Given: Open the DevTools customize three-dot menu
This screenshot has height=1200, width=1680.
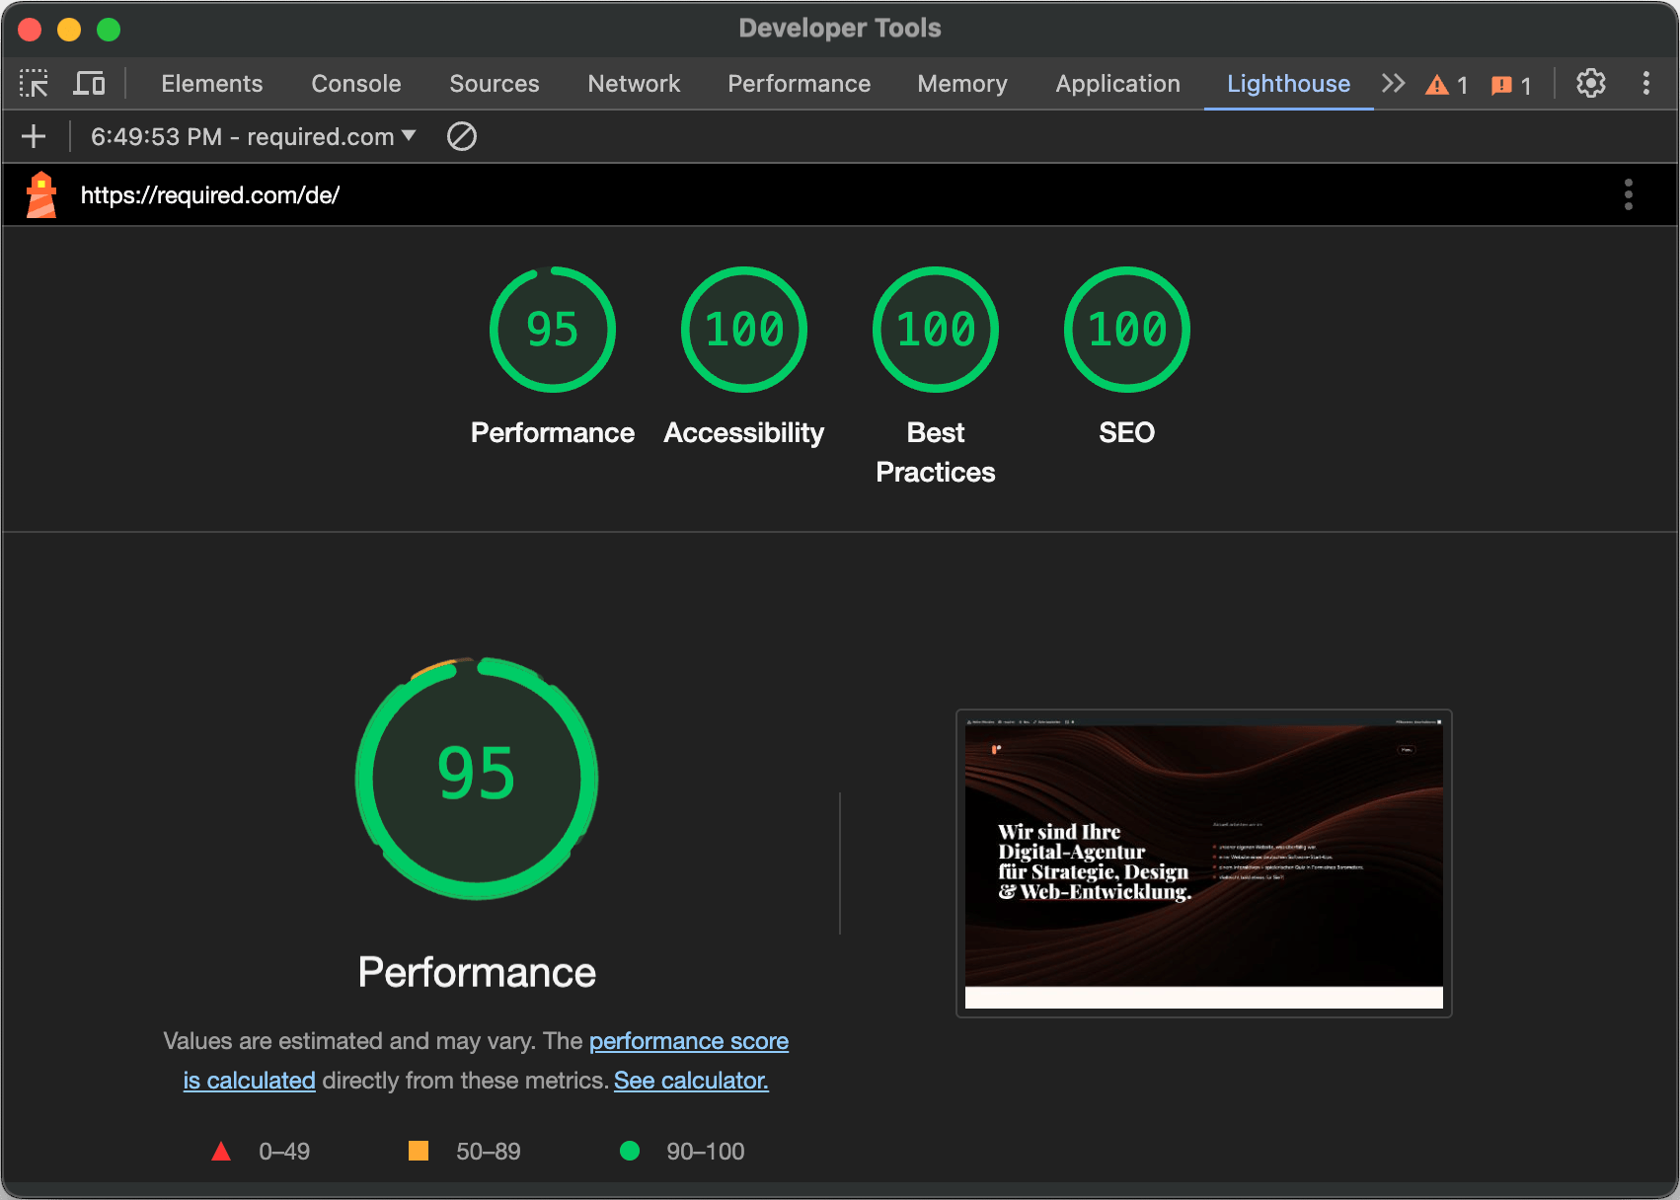Looking at the screenshot, I should (1645, 84).
